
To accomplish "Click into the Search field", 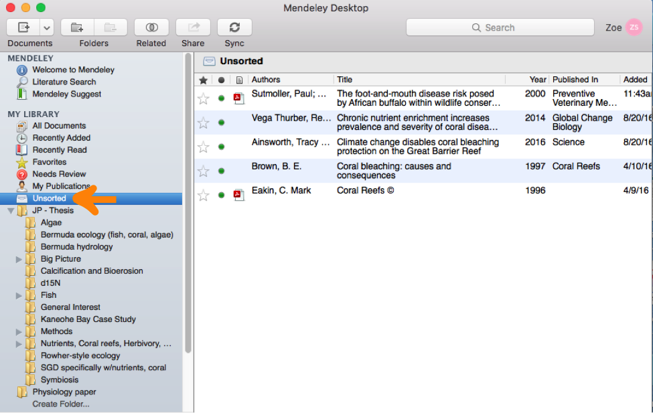I will coord(500,27).
